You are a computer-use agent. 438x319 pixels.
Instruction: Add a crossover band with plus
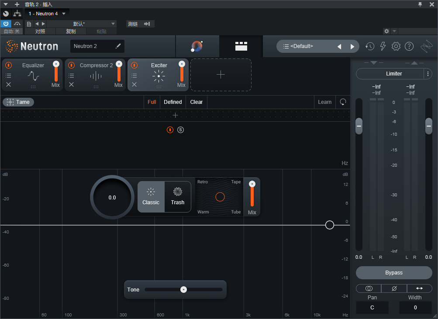point(175,115)
